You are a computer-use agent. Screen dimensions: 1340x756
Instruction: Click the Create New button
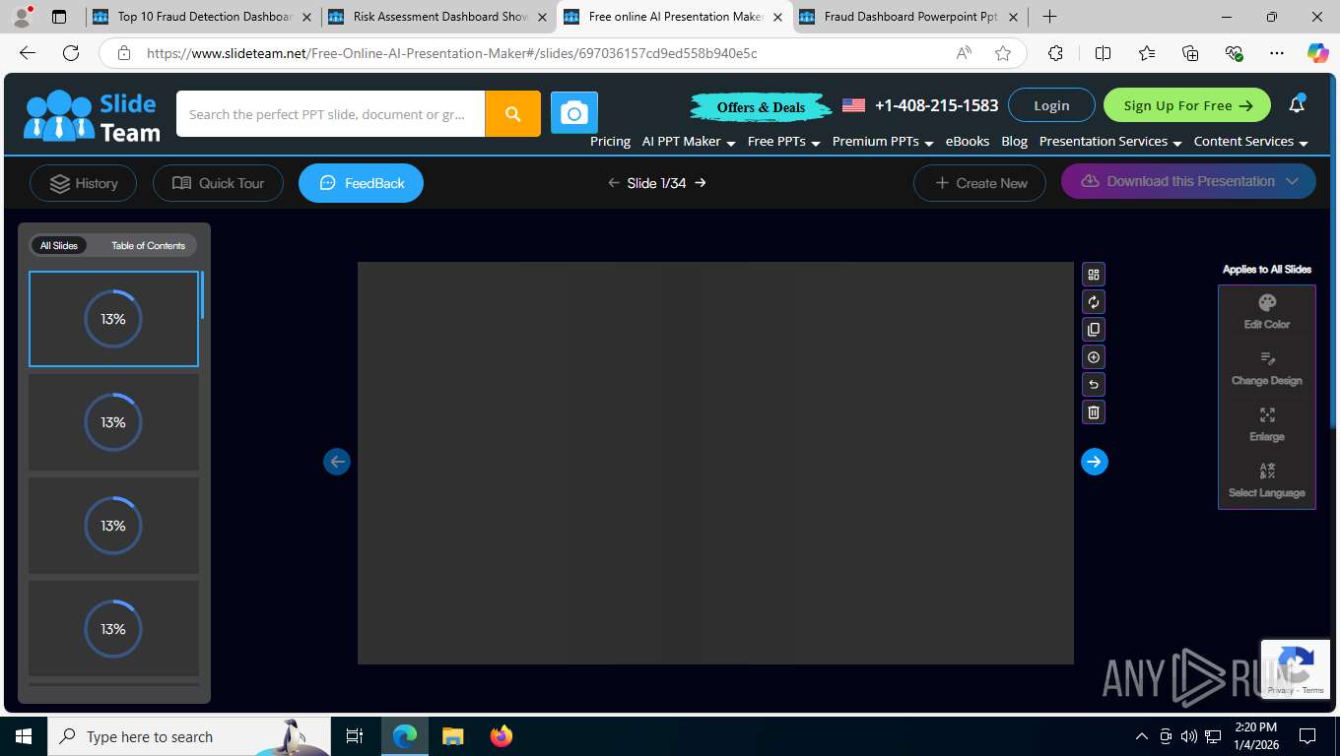point(979,183)
